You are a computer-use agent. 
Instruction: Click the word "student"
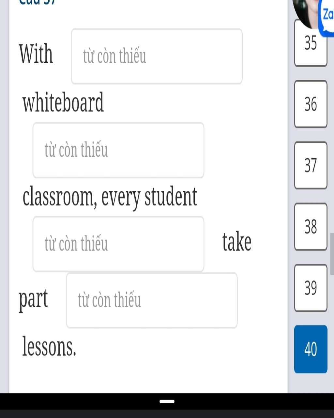tap(171, 197)
